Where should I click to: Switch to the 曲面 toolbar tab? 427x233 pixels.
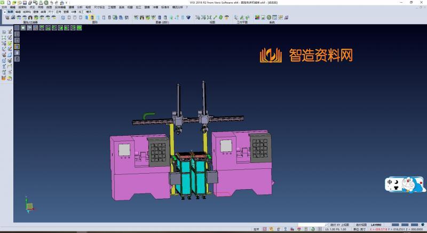[x=43, y=11]
